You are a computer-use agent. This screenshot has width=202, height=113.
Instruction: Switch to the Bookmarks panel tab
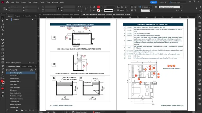[x=27, y=16]
